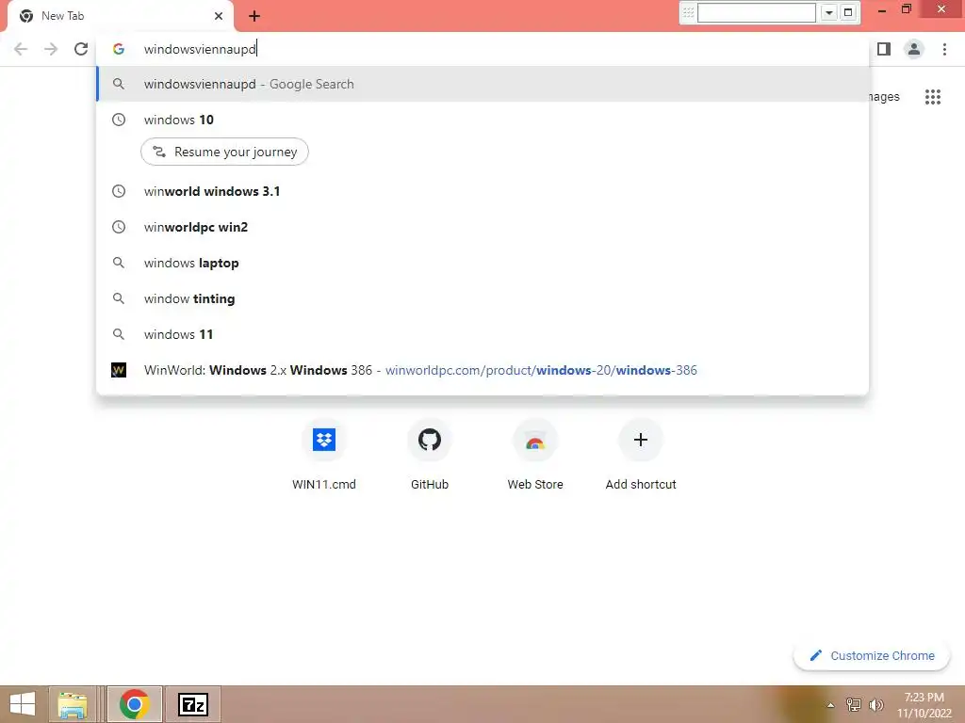Click Resume your journey chip

[x=224, y=152]
